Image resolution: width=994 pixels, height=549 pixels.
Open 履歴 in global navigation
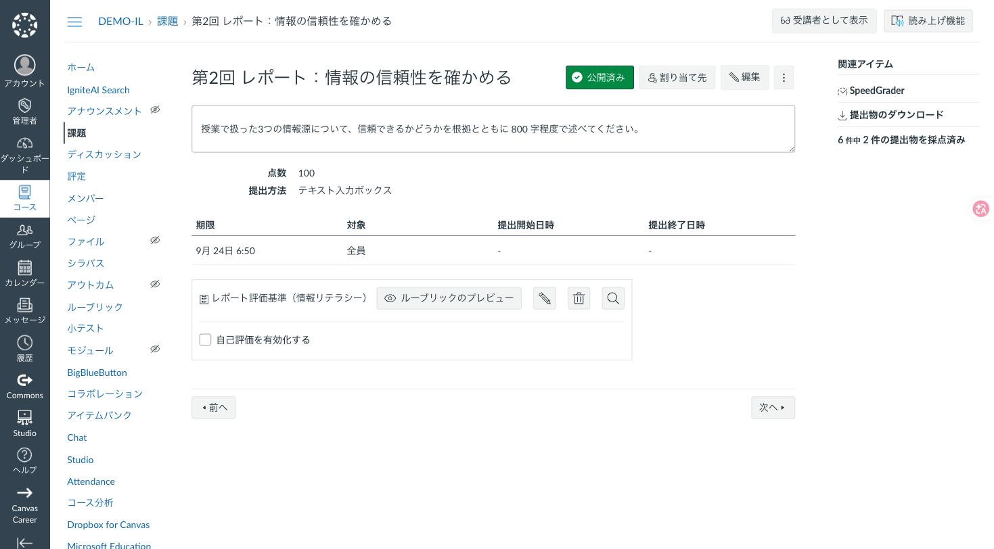[x=24, y=349]
